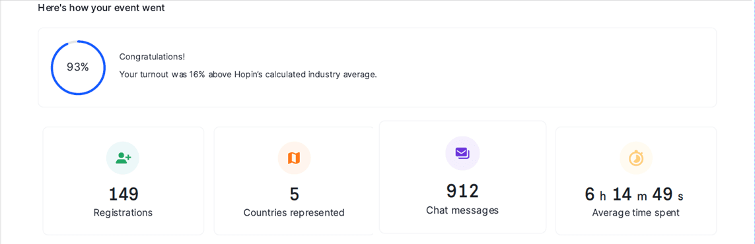Click the Congratulations! heading text

(x=152, y=57)
